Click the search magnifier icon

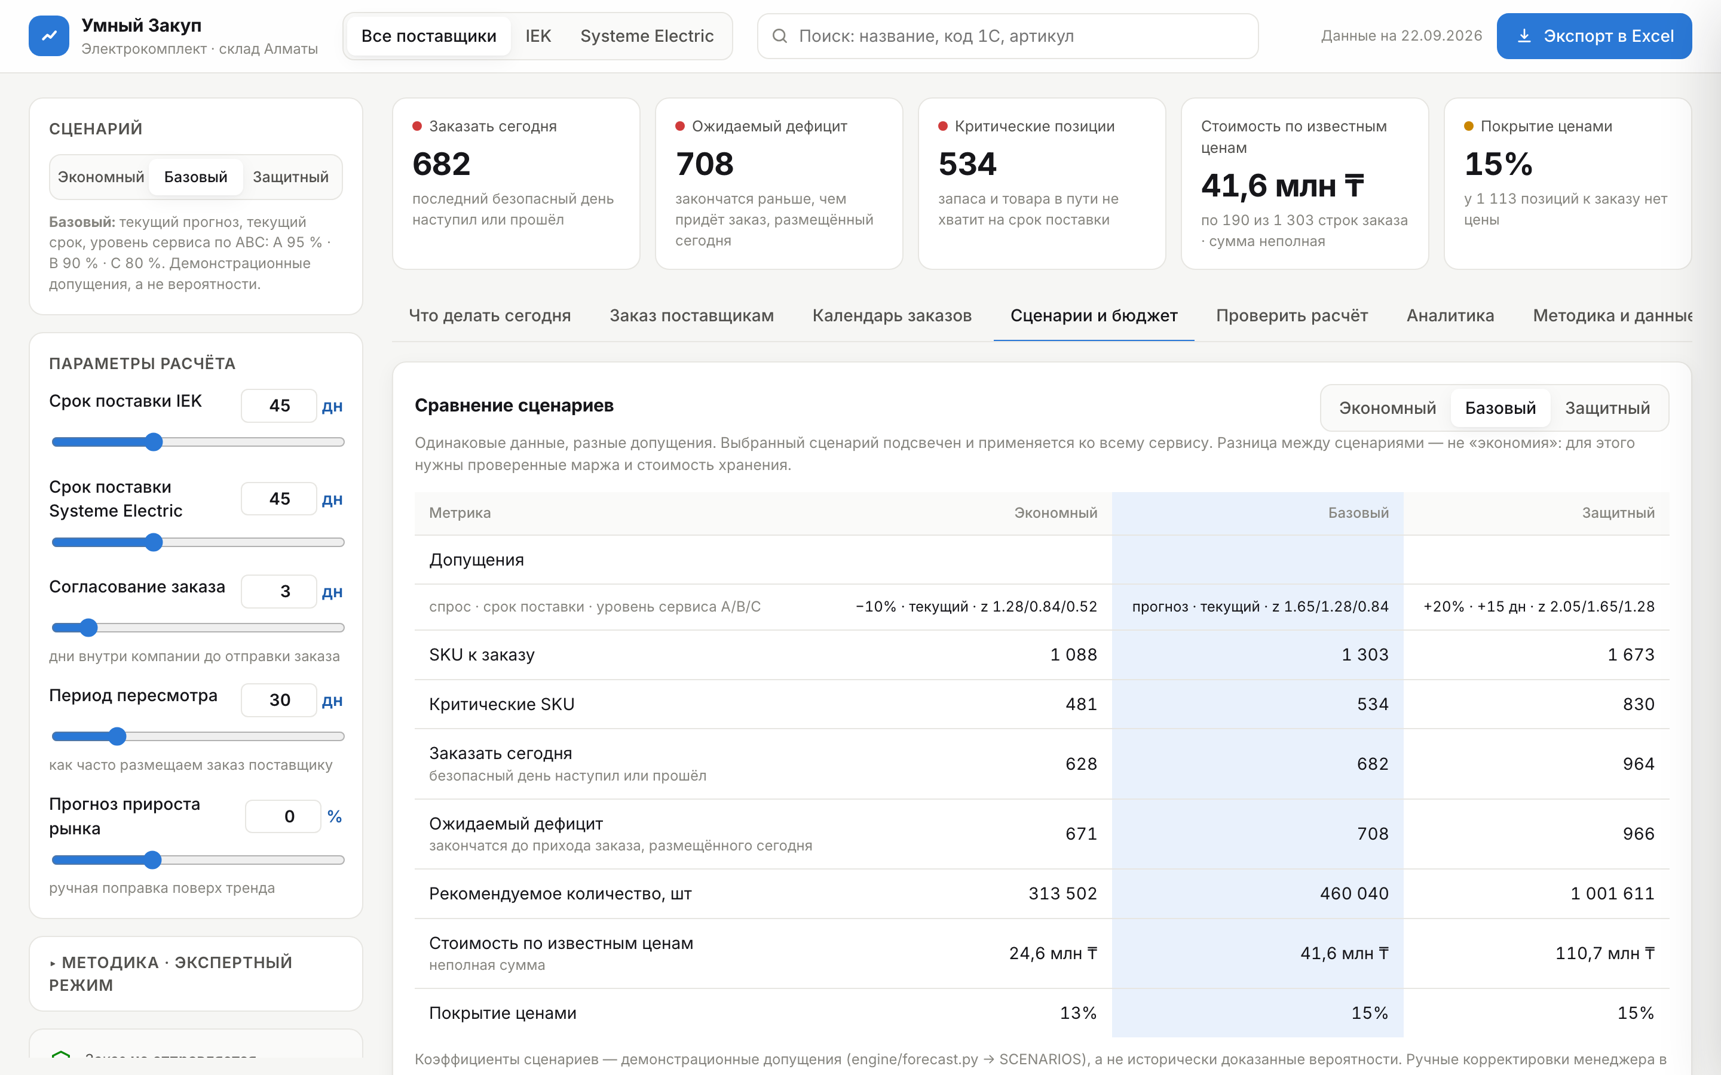coord(779,36)
